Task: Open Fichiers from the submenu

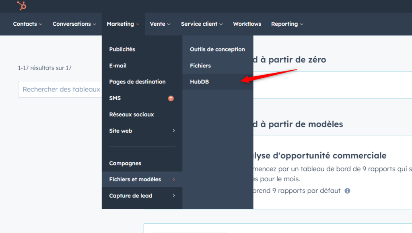Action: click(200, 65)
